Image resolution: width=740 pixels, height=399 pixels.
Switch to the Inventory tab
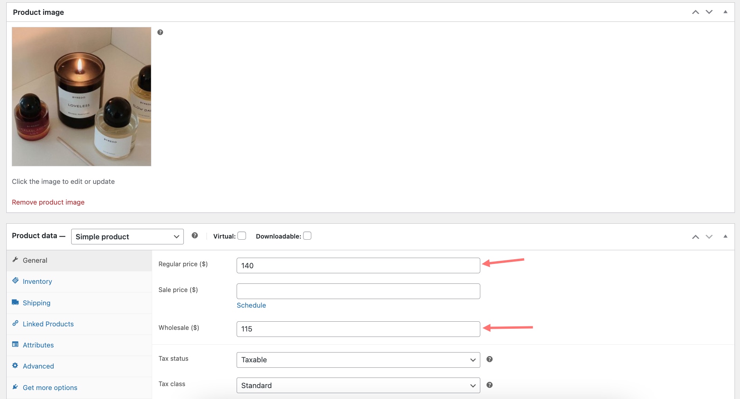click(37, 281)
